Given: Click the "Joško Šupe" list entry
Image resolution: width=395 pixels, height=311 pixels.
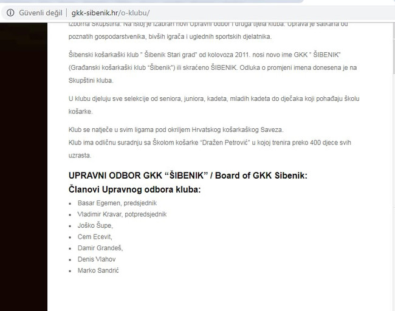Looking at the screenshot, I should 95,225.
